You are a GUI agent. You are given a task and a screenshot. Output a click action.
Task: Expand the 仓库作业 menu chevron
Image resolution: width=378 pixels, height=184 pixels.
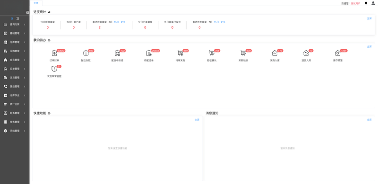pyautogui.click(x=25, y=96)
